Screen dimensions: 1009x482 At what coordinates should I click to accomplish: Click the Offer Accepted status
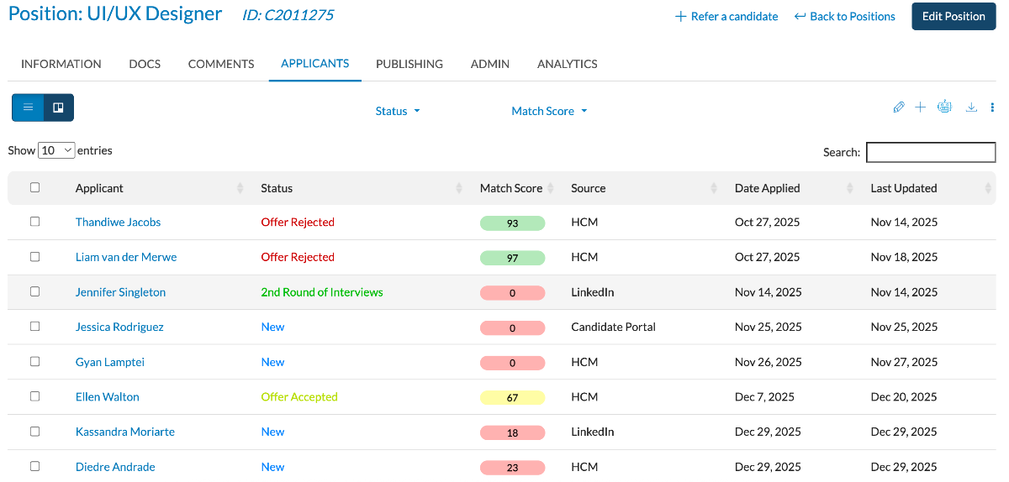(299, 396)
